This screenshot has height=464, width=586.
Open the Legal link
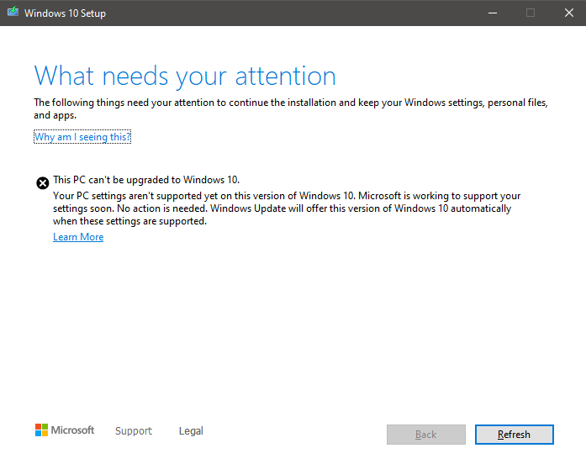(x=191, y=430)
